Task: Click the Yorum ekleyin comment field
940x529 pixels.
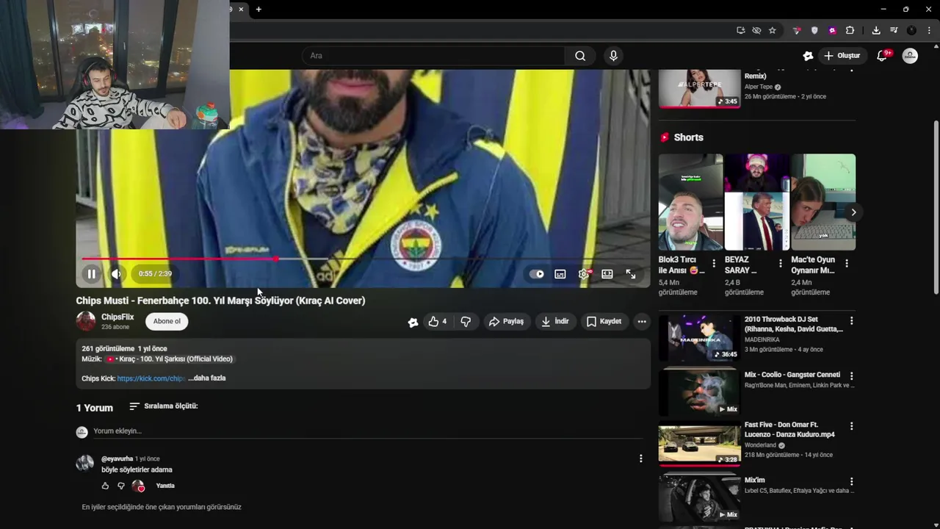Action: (x=367, y=431)
